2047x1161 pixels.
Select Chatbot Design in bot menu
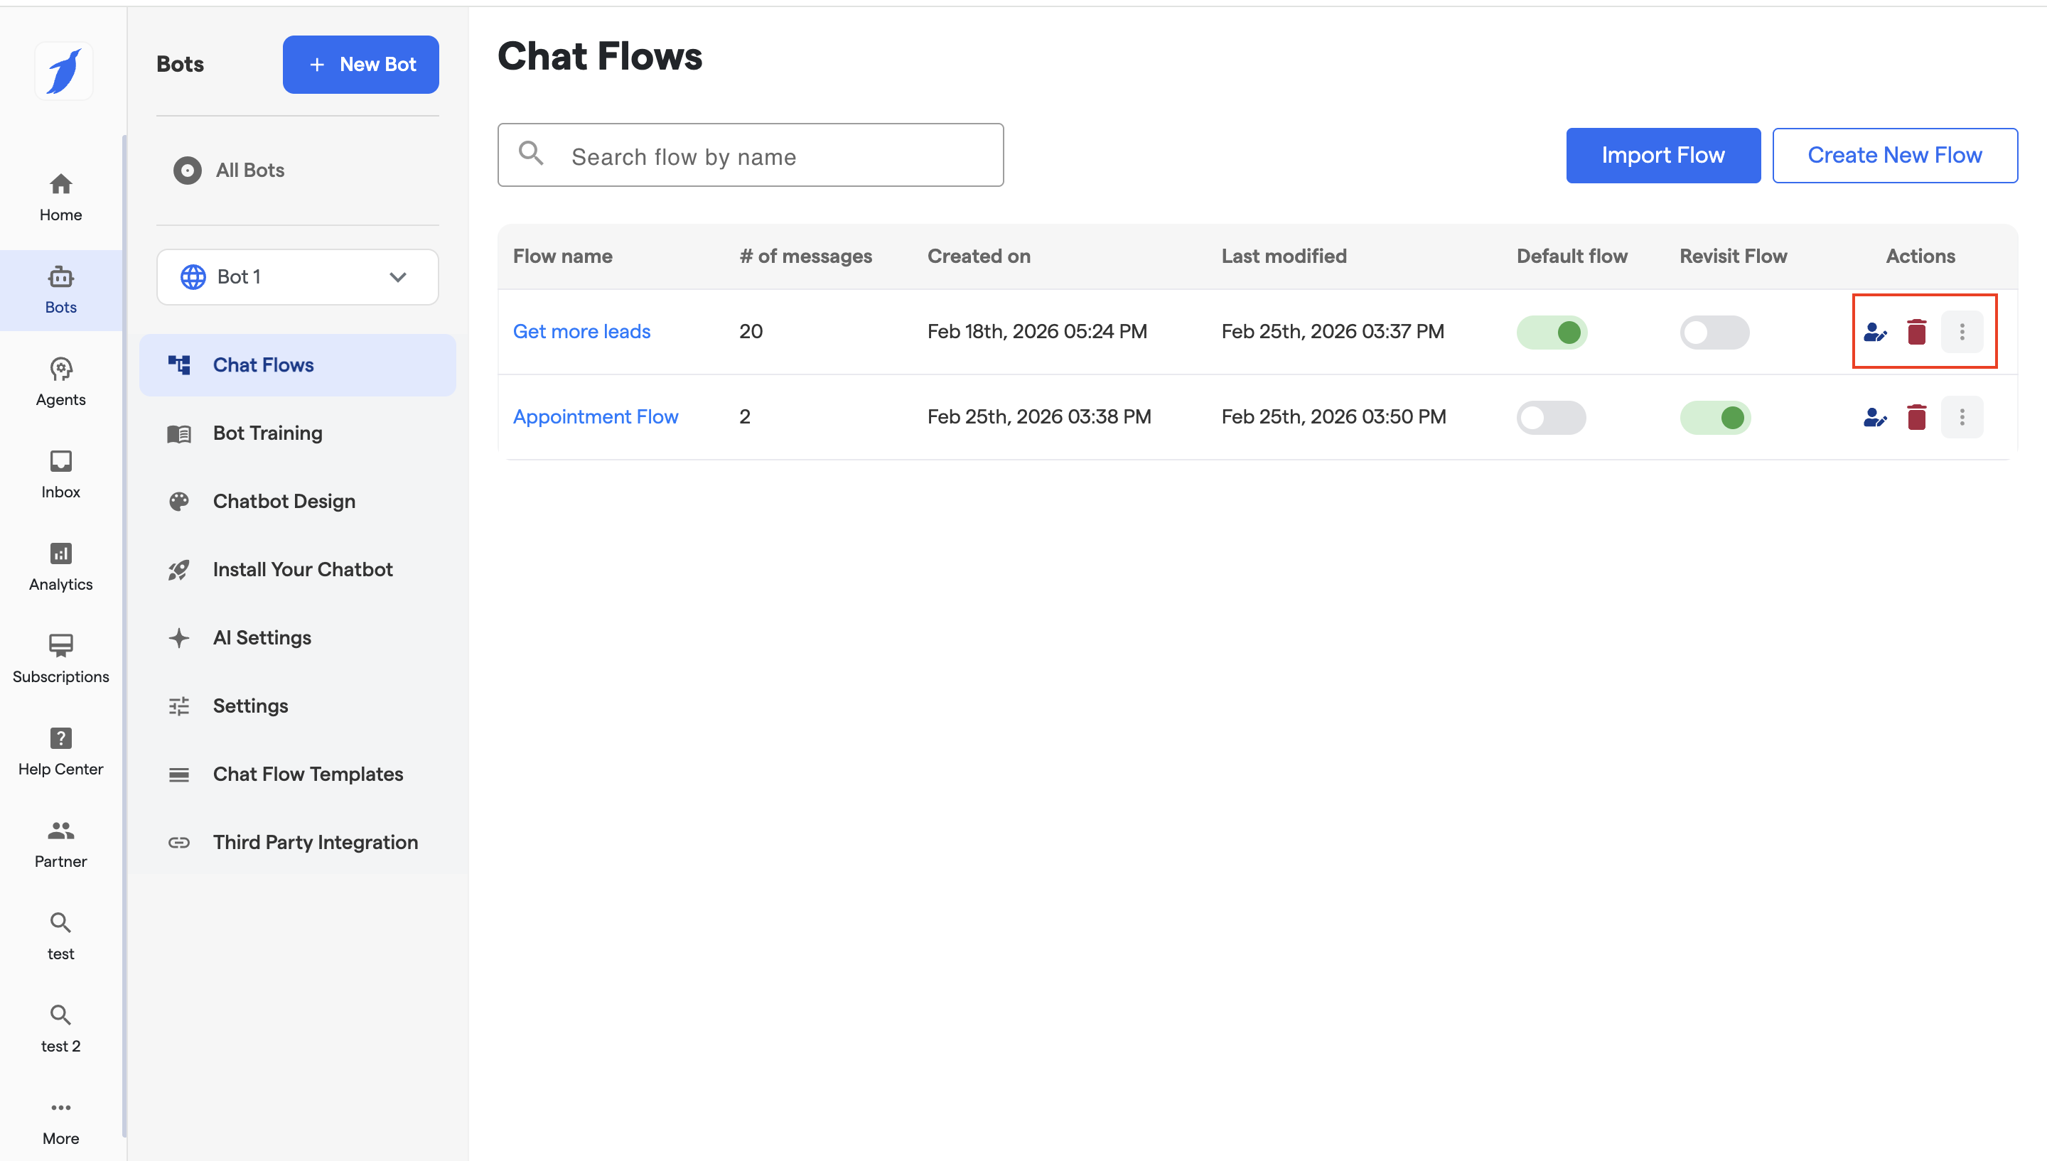coord(283,501)
